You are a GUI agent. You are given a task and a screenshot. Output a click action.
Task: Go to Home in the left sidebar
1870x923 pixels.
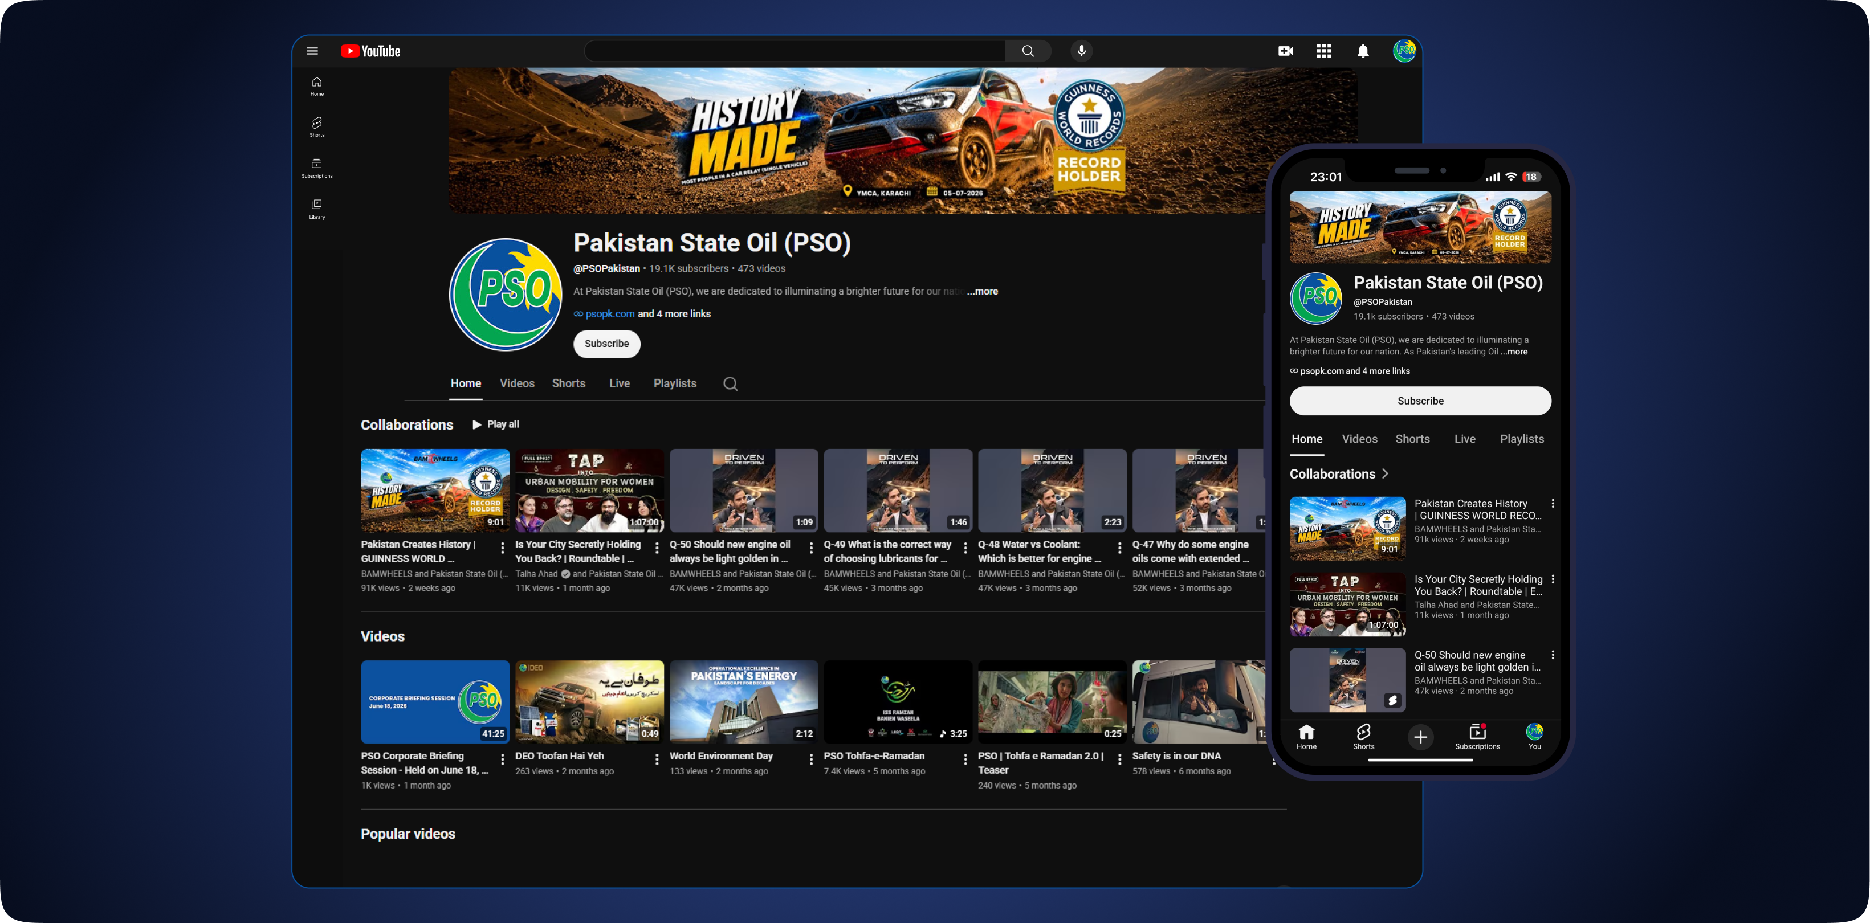point(316,87)
